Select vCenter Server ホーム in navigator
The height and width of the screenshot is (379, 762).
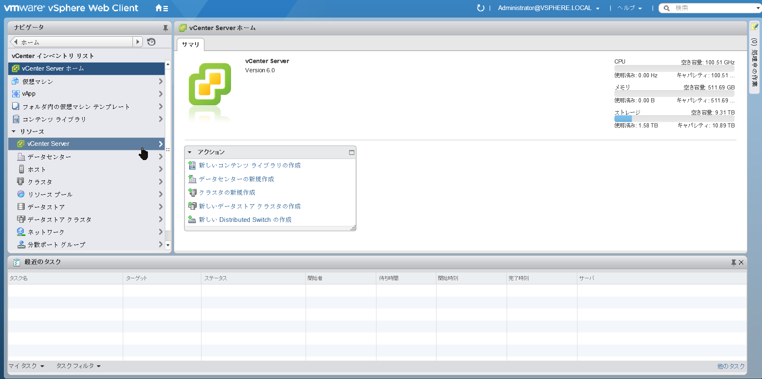tap(86, 69)
